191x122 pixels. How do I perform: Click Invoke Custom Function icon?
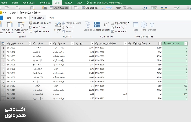coord(21,25)
